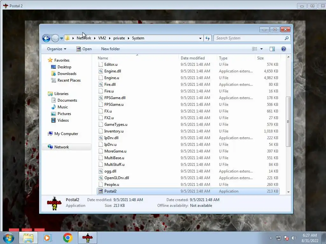Open Google Chrome from the taskbar
The image size is (326, 244).
click(x=67, y=238)
